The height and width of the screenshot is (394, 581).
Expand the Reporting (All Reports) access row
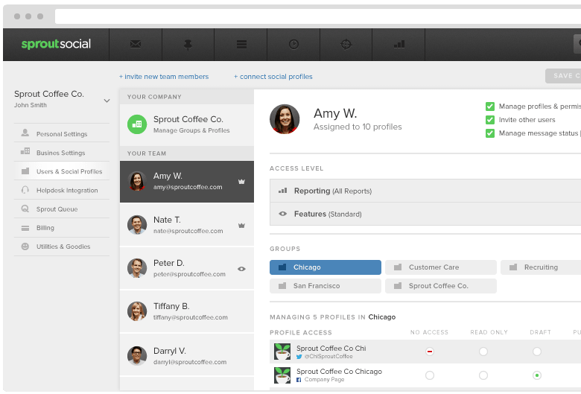pos(425,191)
